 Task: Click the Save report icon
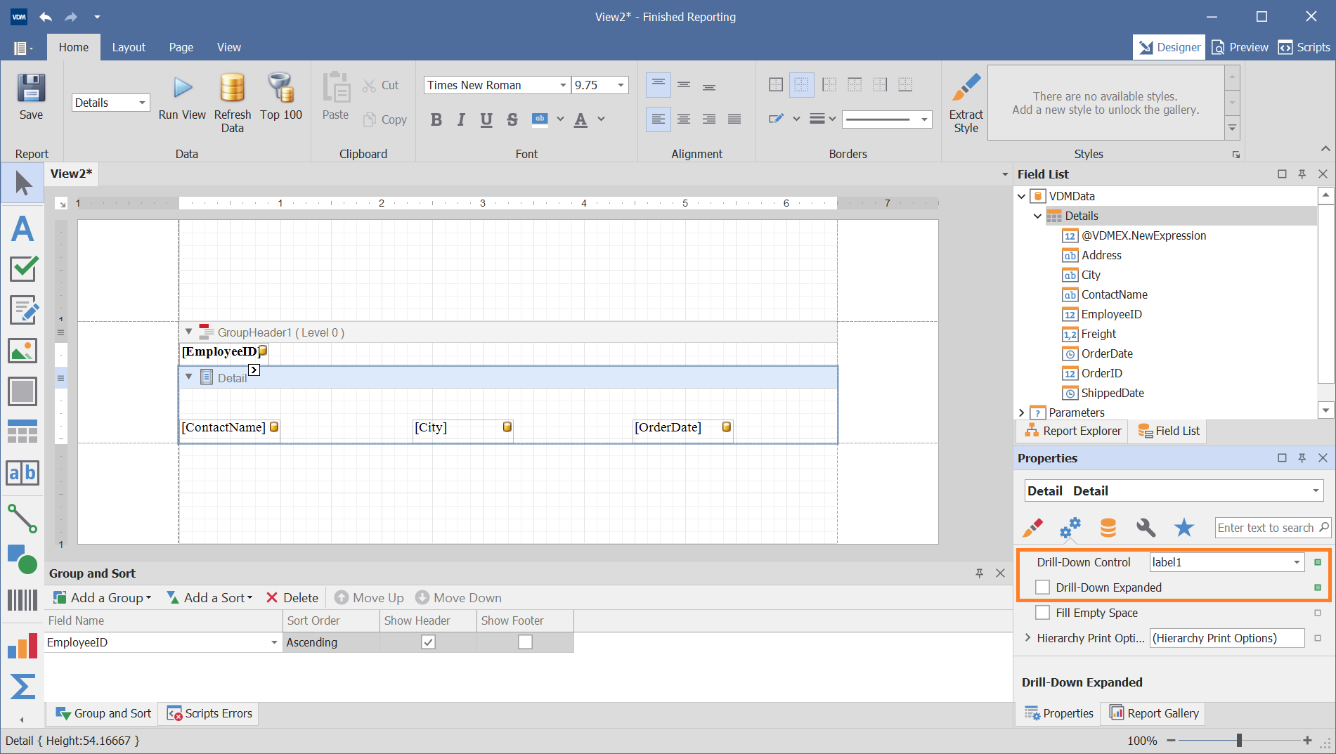31,89
